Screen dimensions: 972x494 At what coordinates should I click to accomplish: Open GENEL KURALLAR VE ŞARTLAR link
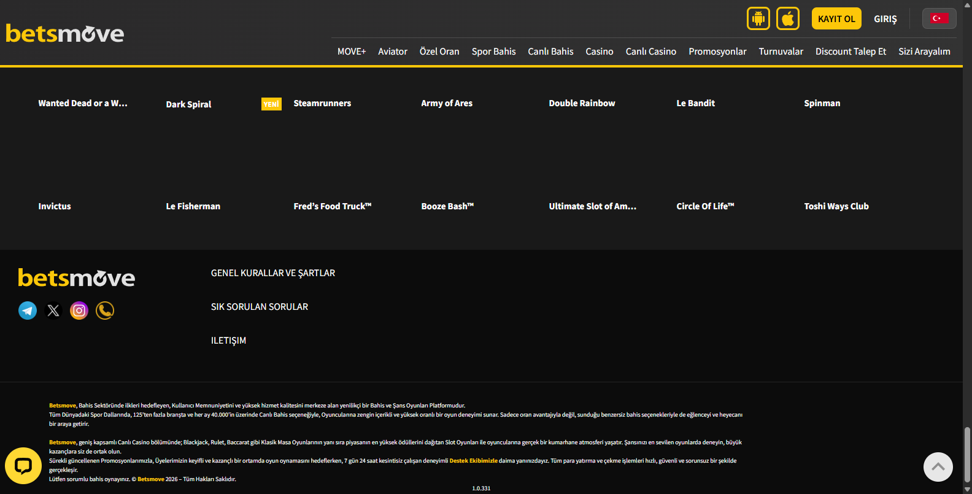click(x=273, y=273)
